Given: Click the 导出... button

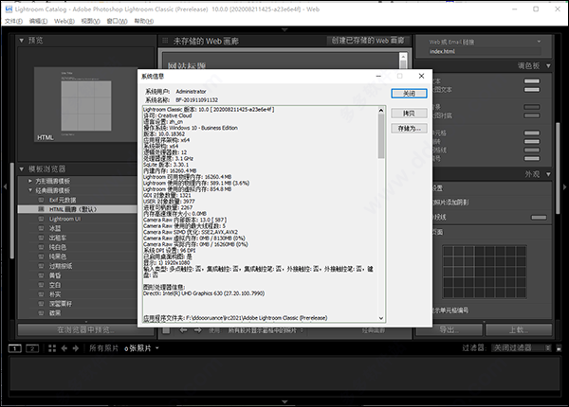Looking at the screenshot, I should click(450, 330).
